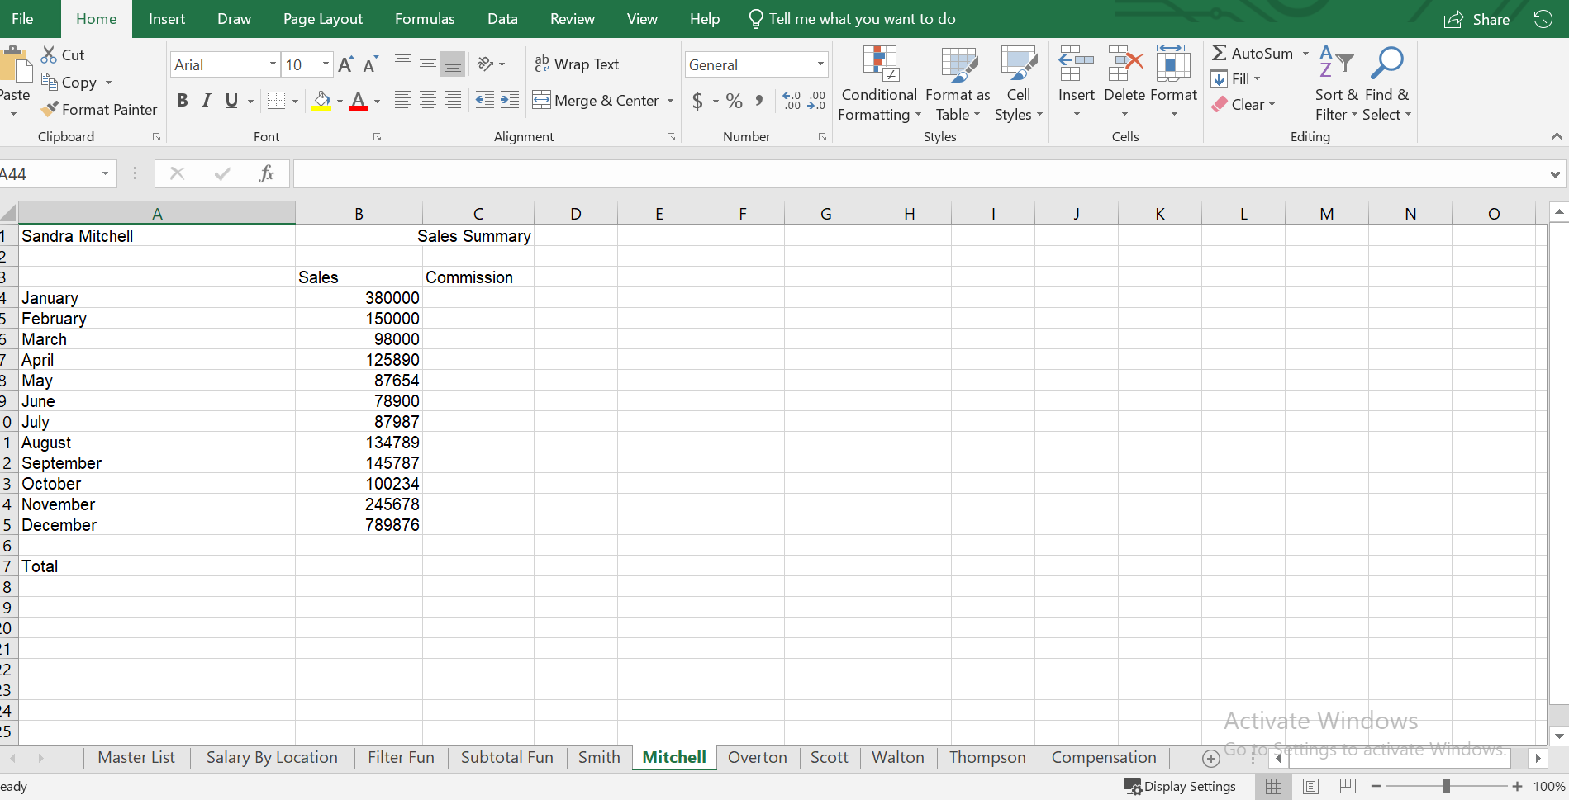Image resolution: width=1569 pixels, height=800 pixels.
Task: Expand the General number format dropdown
Action: [x=820, y=64]
